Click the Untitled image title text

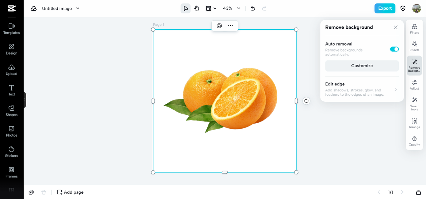57,9
